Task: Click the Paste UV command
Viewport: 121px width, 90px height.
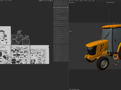Action: 61,47
